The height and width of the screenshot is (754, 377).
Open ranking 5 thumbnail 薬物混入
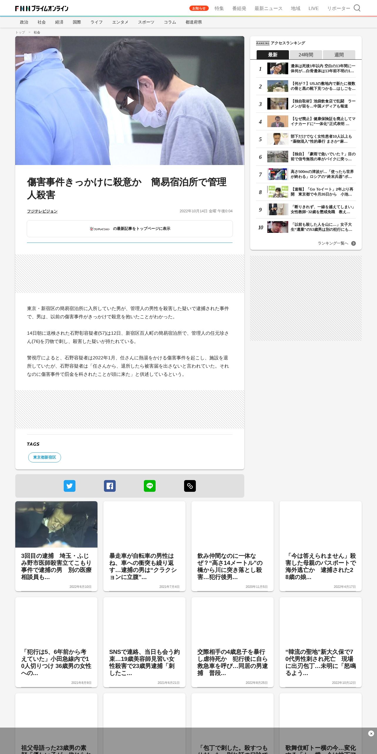(278, 139)
